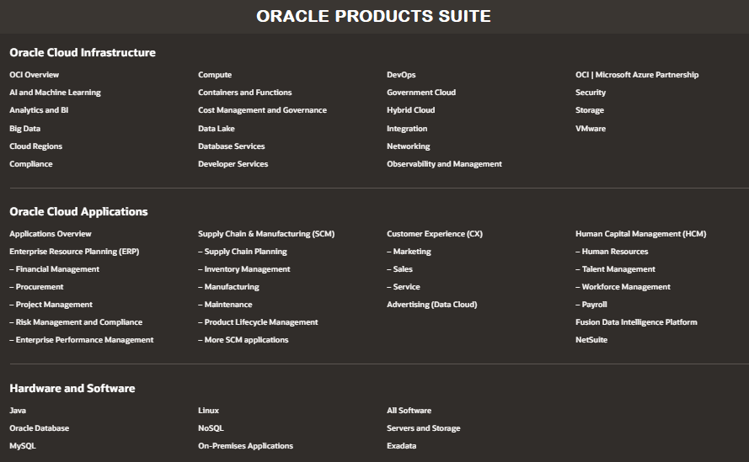Select Enterprise Resource Planning (ERP)

coord(74,252)
